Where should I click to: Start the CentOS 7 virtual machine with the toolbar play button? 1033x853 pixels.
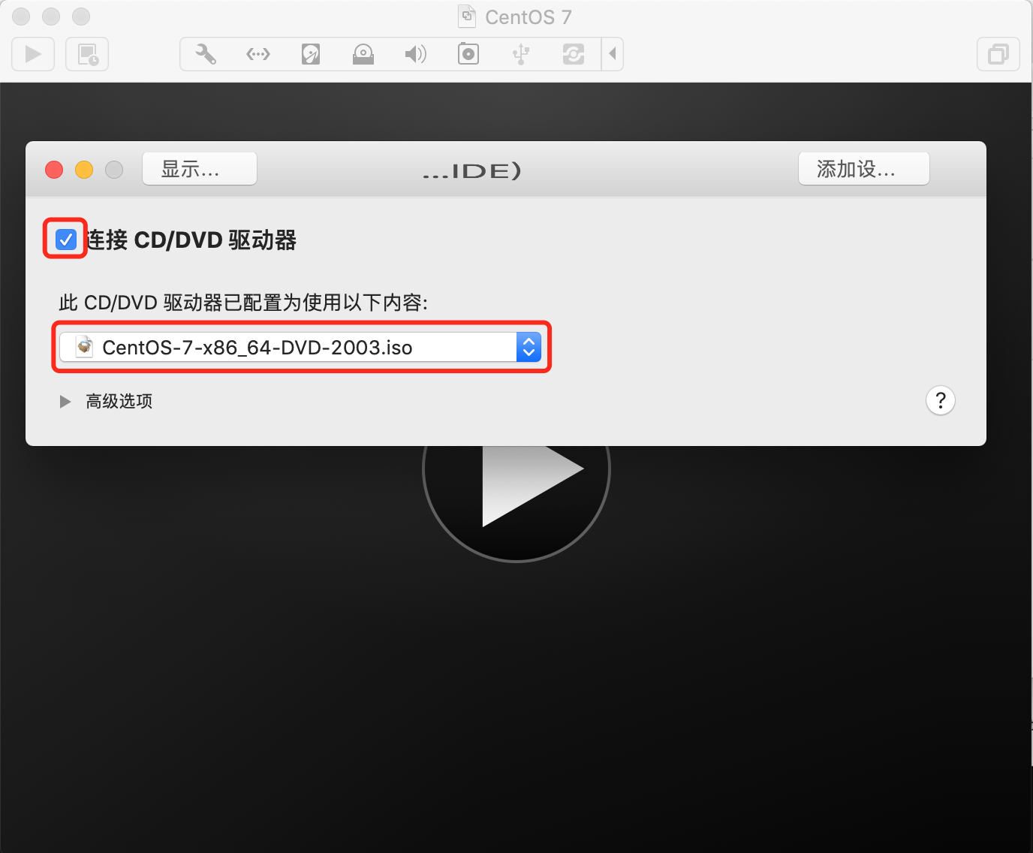(x=33, y=54)
